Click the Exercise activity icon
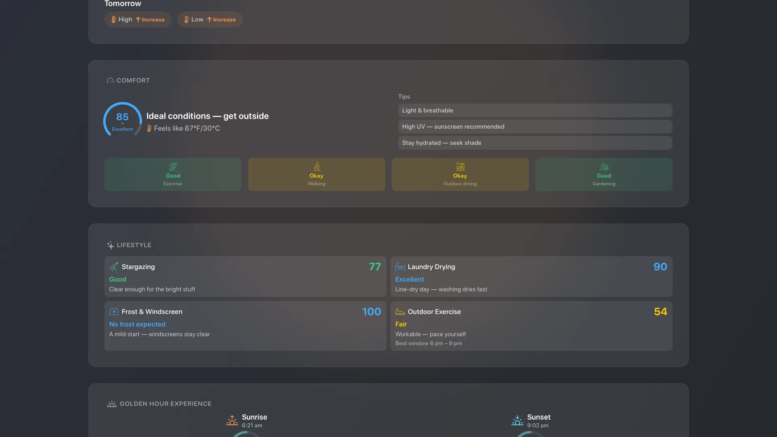Image resolution: width=777 pixels, height=437 pixels. click(173, 167)
